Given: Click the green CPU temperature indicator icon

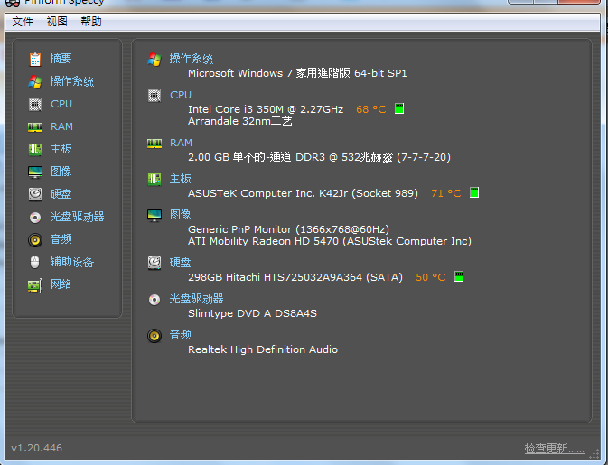Looking at the screenshot, I should [399, 108].
